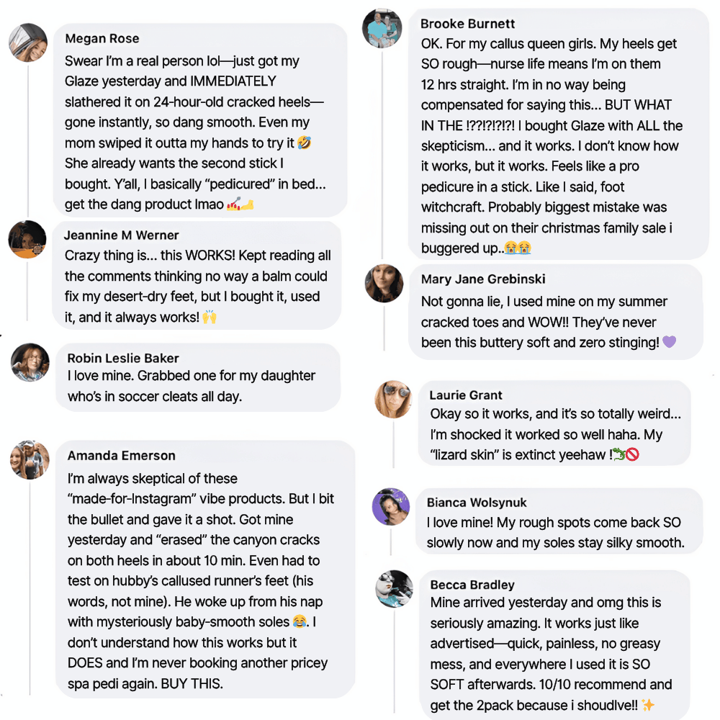Click Brooke Burnett's profile picture
Screen dimensions: 720x720
tap(382, 28)
